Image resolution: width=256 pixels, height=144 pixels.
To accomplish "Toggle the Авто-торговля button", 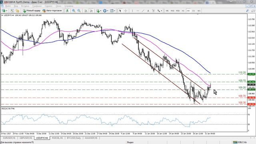I will tap(52, 11).
